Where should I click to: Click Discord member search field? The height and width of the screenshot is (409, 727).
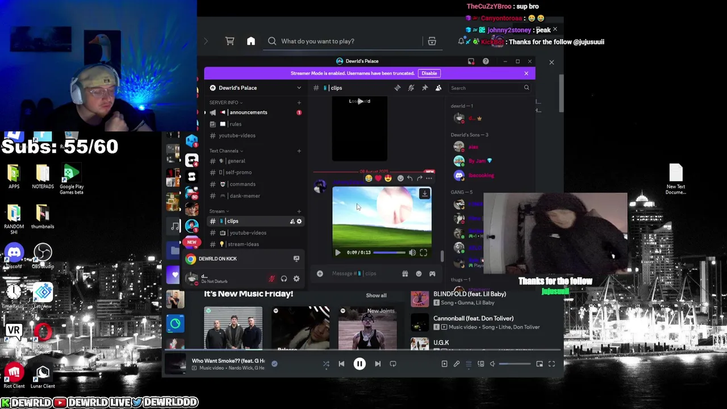(x=490, y=88)
